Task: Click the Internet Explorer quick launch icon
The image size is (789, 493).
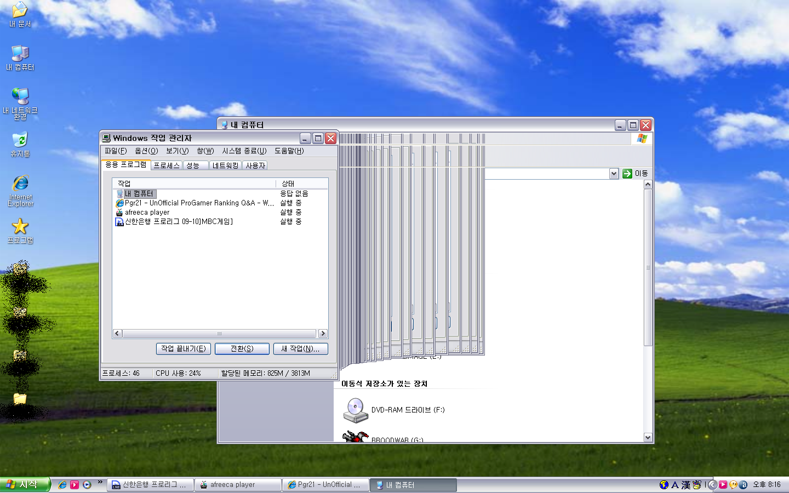Action: click(x=62, y=485)
